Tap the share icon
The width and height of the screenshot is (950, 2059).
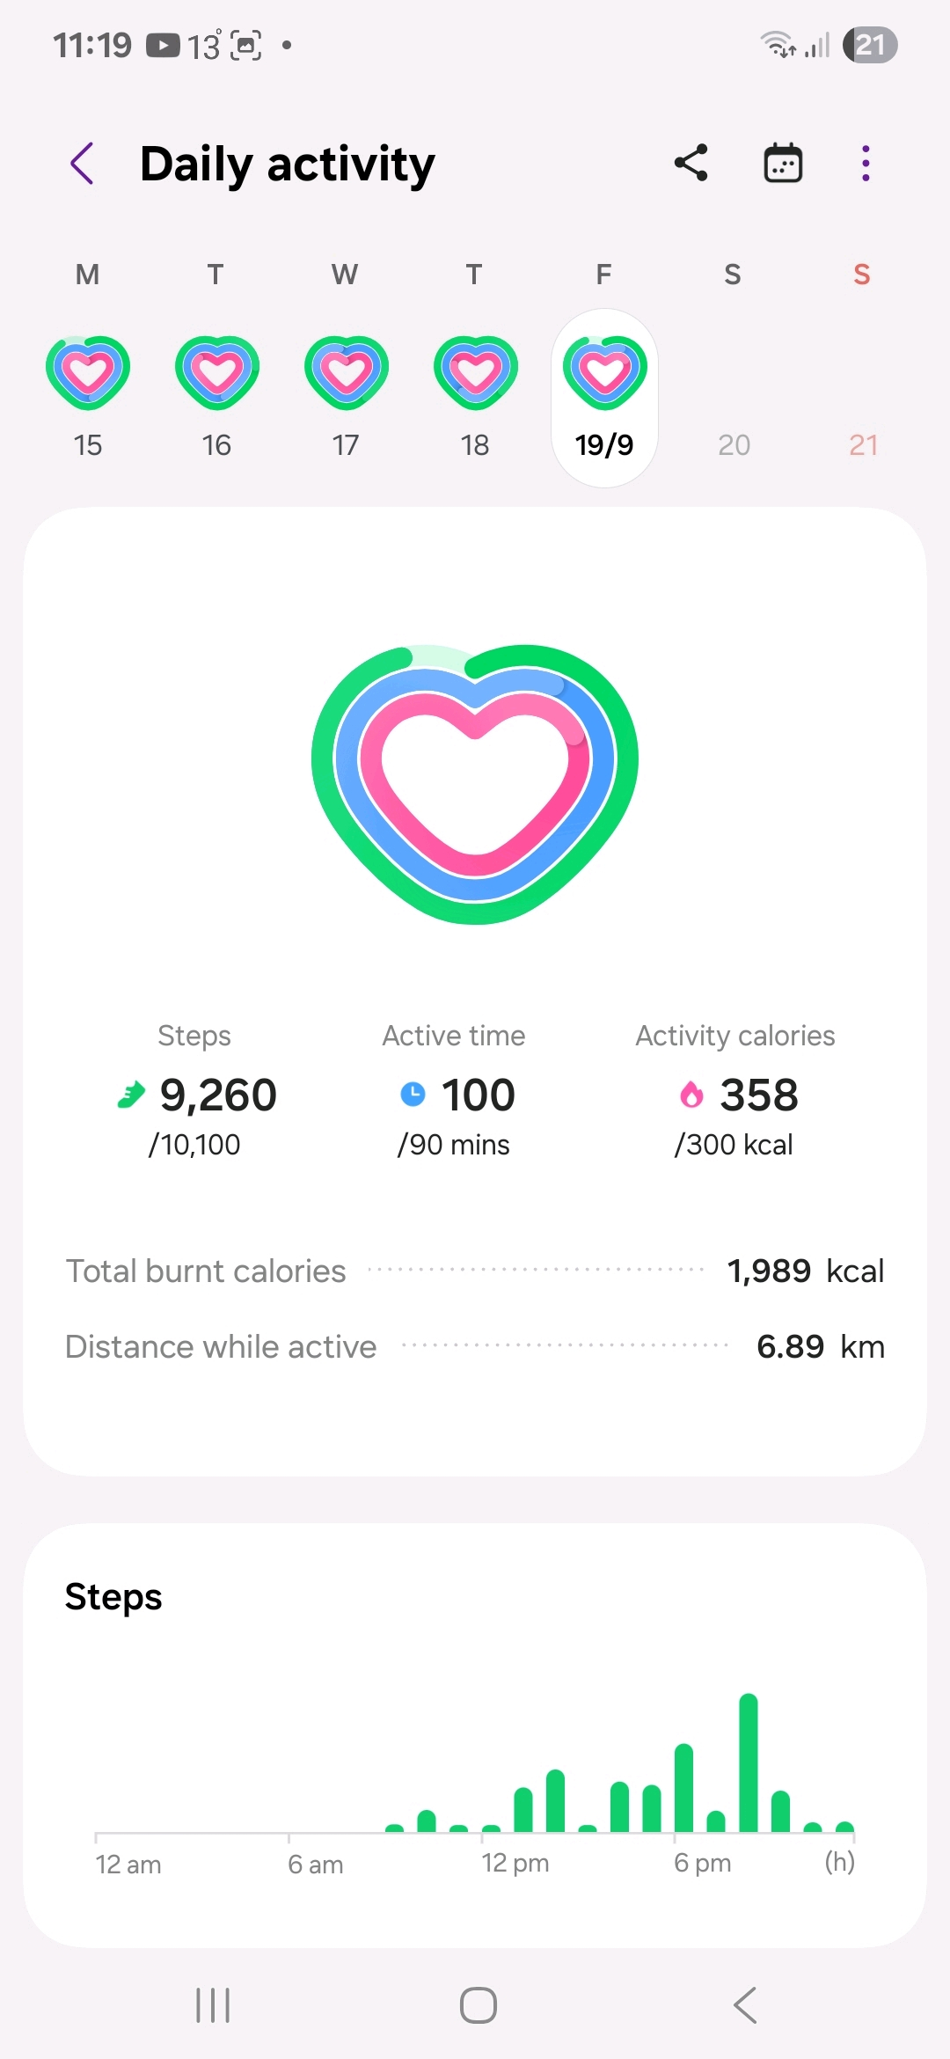pyautogui.click(x=691, y=163)
